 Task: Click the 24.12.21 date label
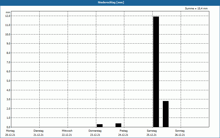click(123, 135)
